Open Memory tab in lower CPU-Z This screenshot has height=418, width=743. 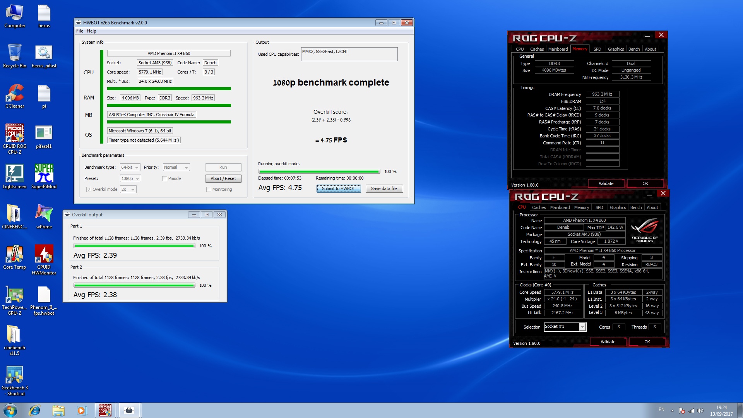tap(581, 207)
